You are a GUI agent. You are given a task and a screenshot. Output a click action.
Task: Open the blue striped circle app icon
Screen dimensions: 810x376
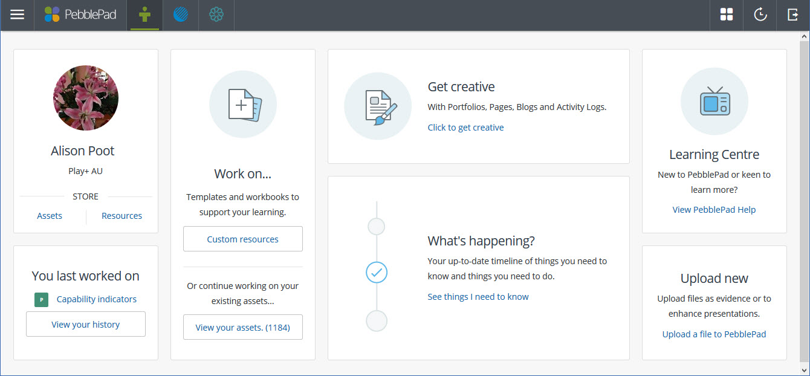tap(181, 15)
